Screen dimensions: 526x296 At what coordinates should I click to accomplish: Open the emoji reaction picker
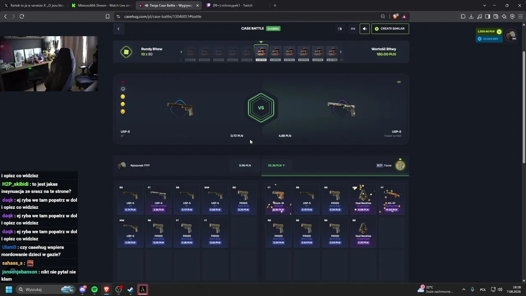tap(123, 89)
